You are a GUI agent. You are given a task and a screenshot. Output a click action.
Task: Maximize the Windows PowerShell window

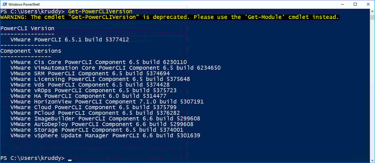pyautogui.click(x=355, y=4)
